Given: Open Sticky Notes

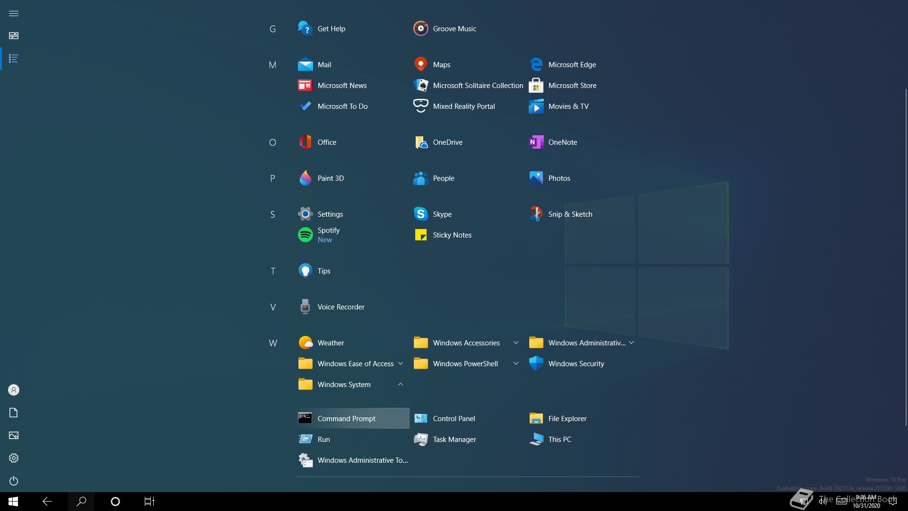Looking at the screenshot, I should [x=467, y=235].
